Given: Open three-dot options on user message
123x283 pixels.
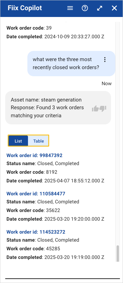Looking at the screenshot, I should pyautogui.click(x=105, y=60).
